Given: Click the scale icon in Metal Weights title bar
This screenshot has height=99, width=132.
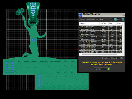Looking at the screenshot, I should point(80,15).
